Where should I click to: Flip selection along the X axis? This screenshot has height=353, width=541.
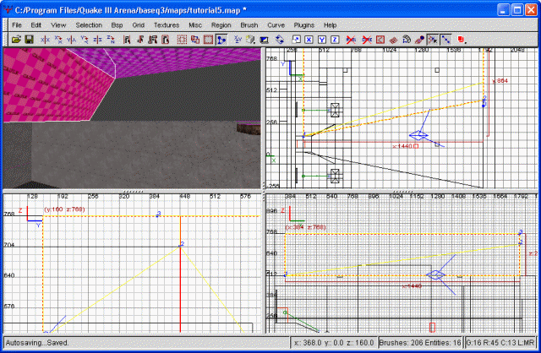point(45,40)
